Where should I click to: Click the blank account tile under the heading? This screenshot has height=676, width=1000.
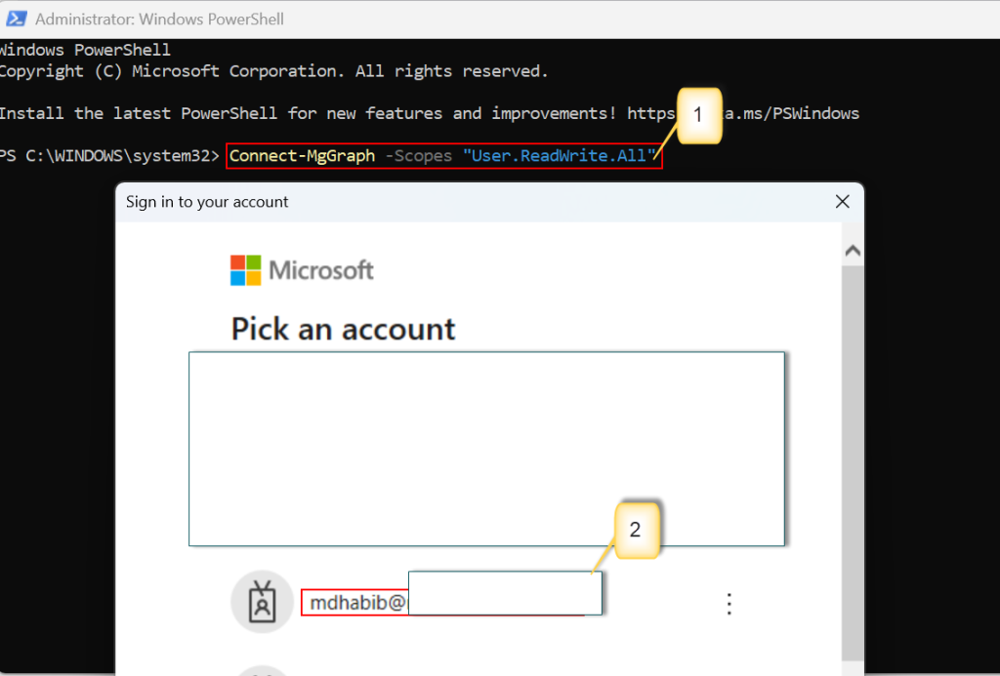pyautogui.click(x=486, y=449)
